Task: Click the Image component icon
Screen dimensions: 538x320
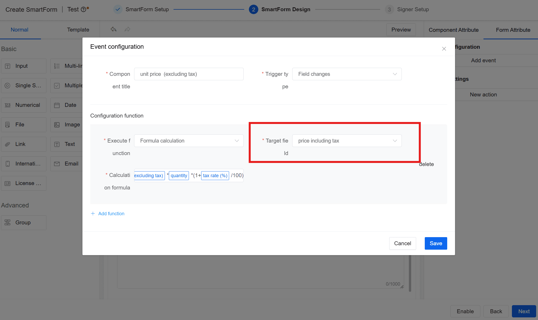Action: pos(57,125)
